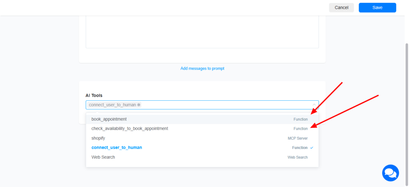Click Function label beside check_availability_to_book_appointment
Image resolution: width=409 pixels, height=187 pixels.
tap(300, 129)
